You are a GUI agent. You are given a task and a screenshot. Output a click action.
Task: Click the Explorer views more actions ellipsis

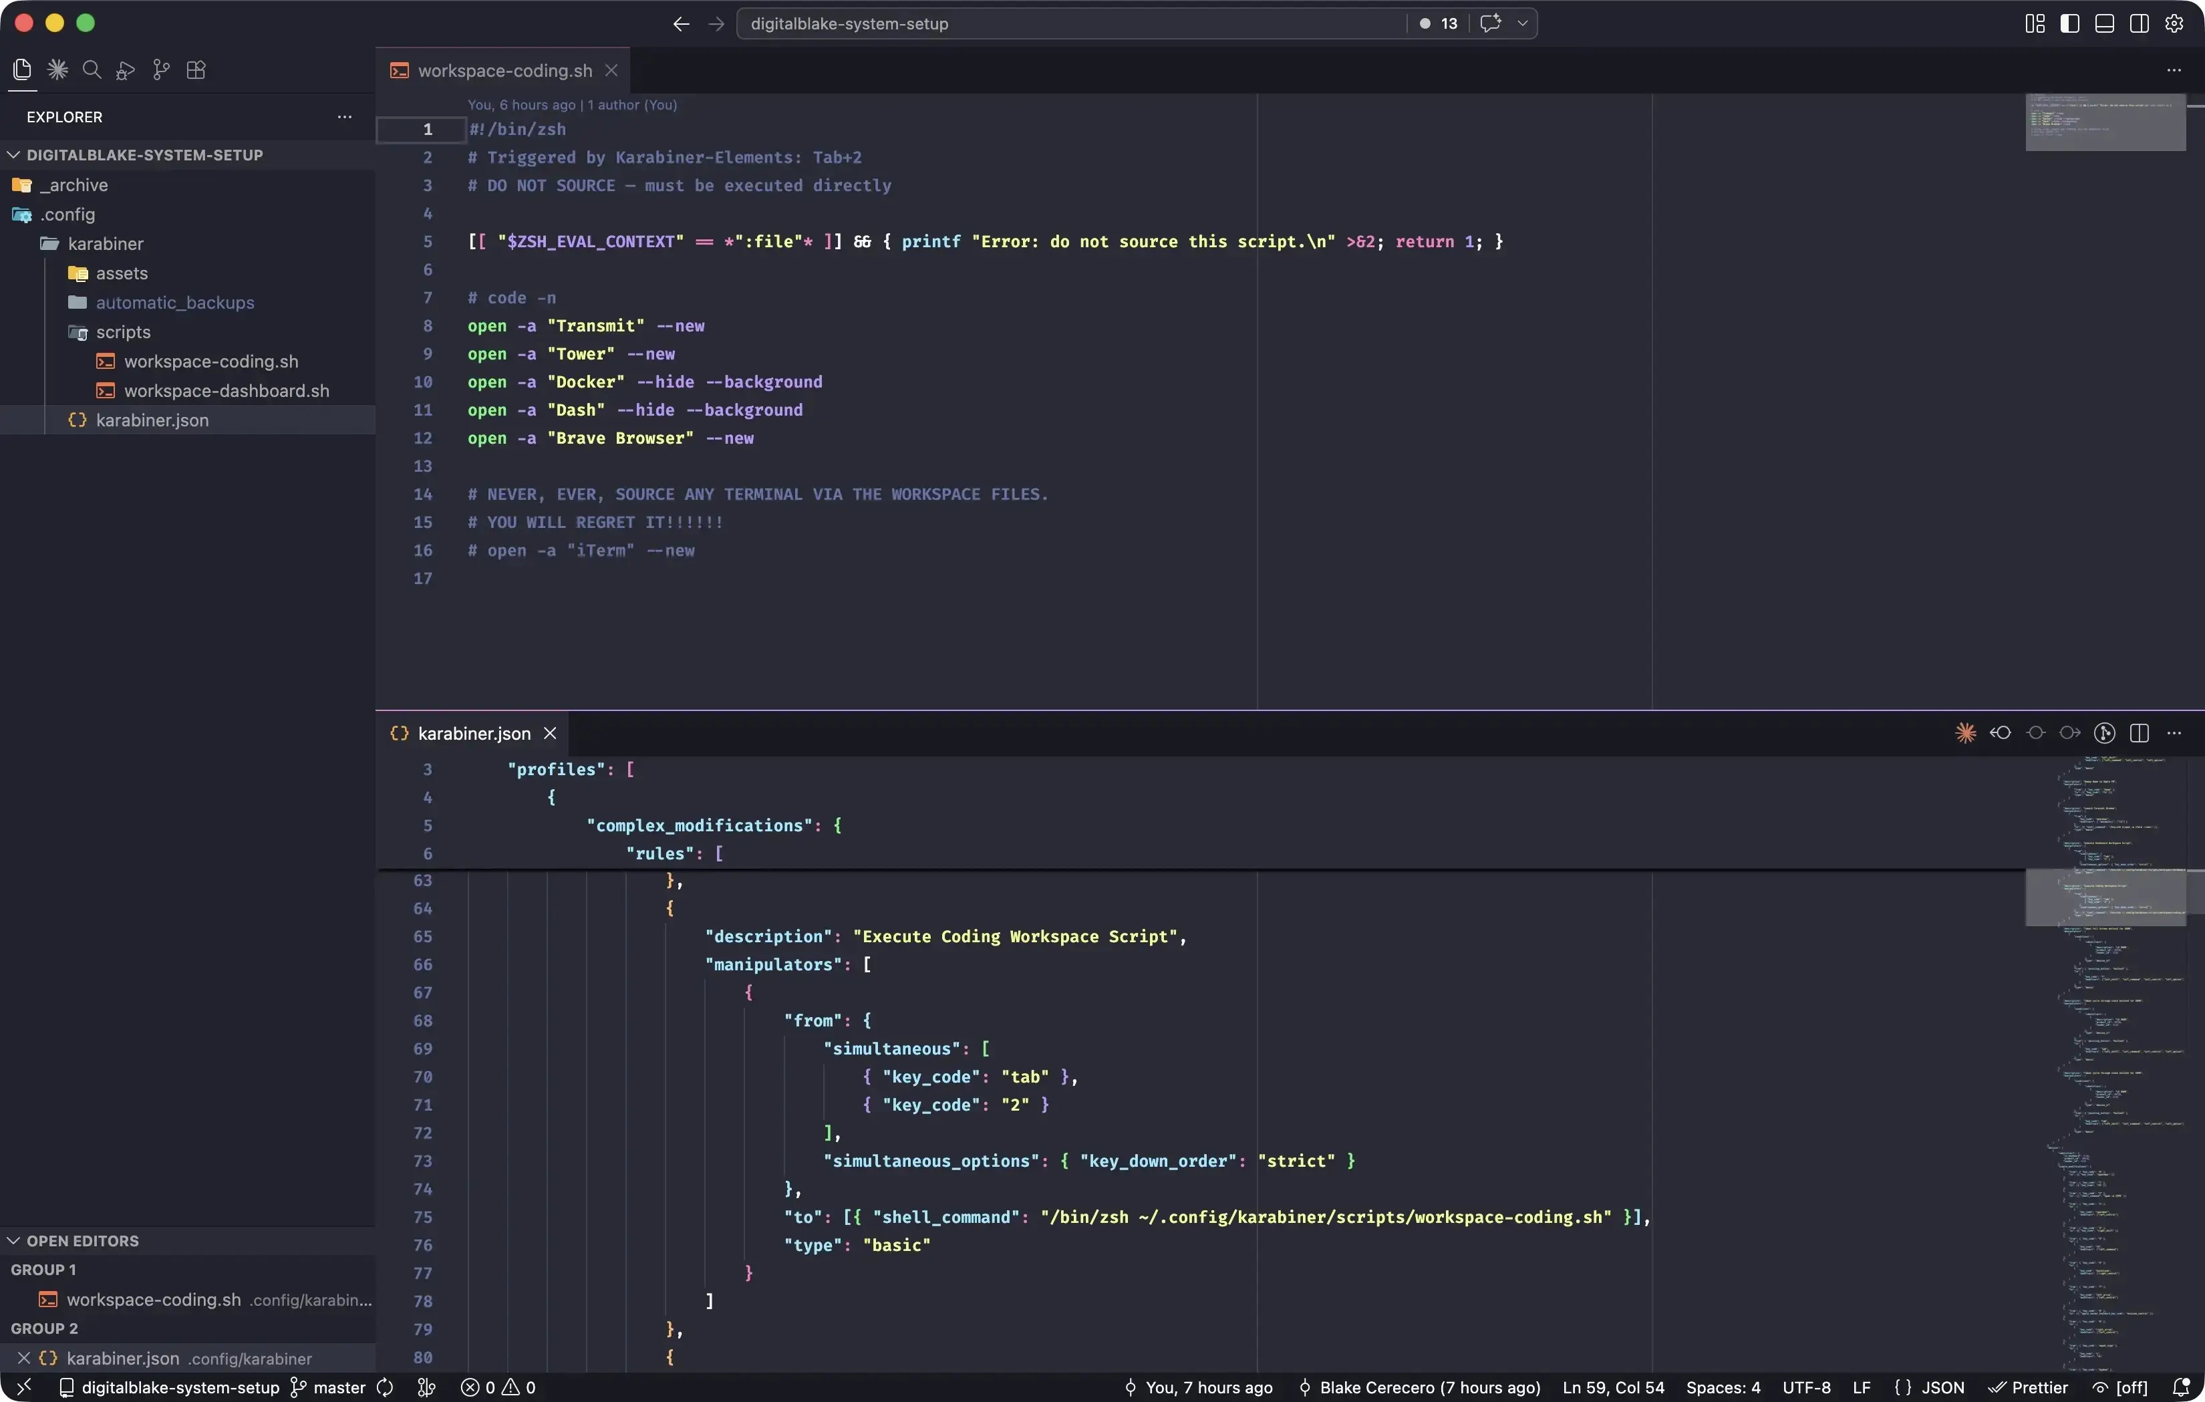coord(344,116)
